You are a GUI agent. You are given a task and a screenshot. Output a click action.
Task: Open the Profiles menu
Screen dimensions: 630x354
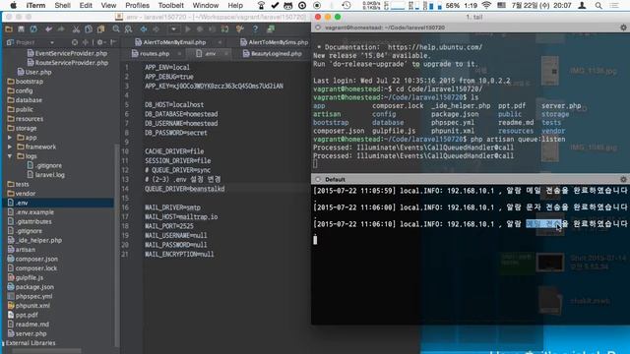[137, 6]
